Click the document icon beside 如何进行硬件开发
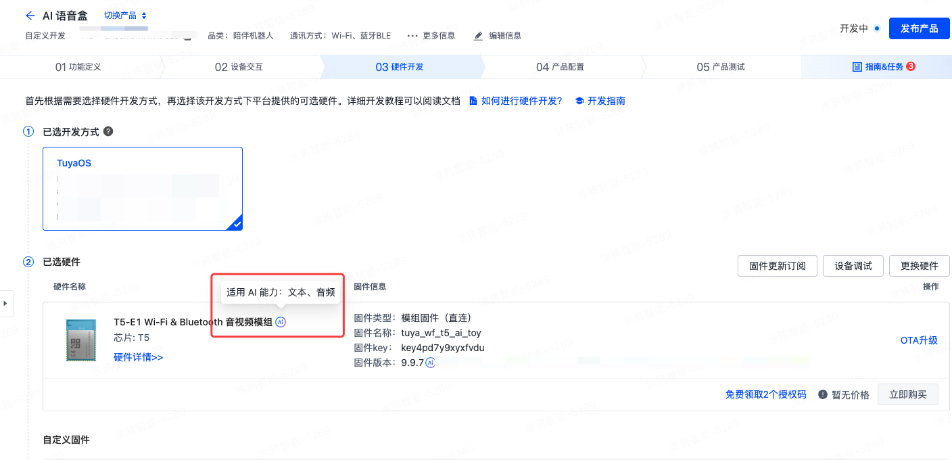 click(x=475, y=100)
